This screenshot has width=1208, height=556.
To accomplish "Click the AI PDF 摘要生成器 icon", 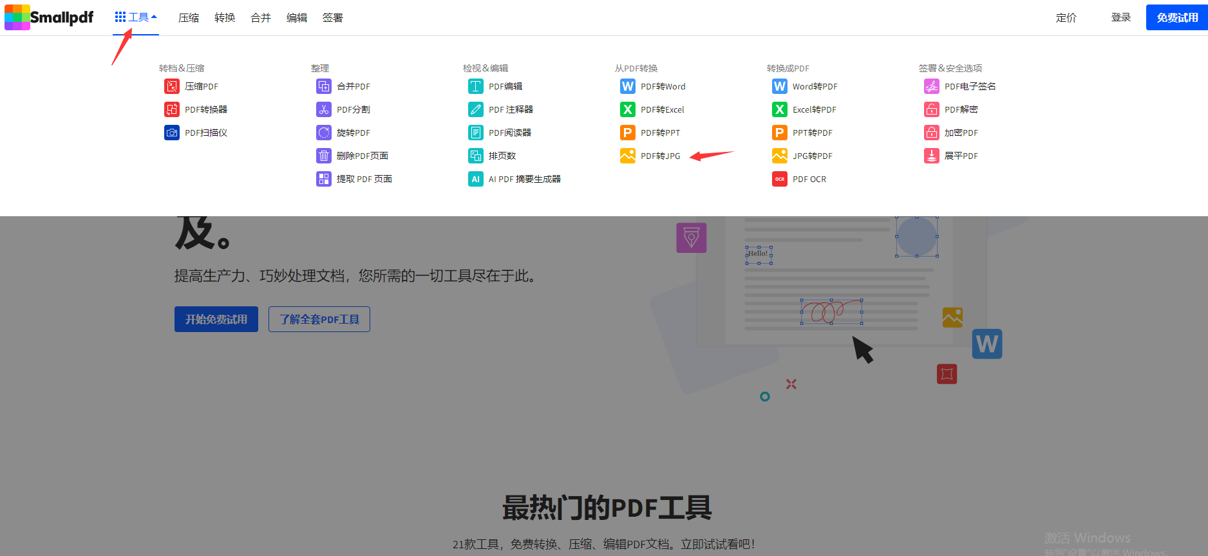I will (476, 179).
